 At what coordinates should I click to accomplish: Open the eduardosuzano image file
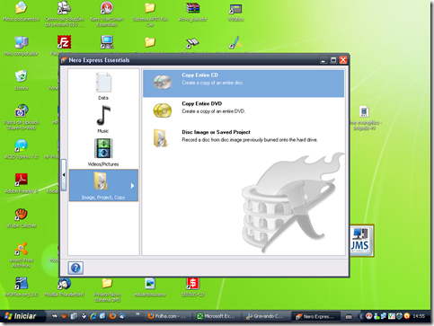click(x=150, y=286)
